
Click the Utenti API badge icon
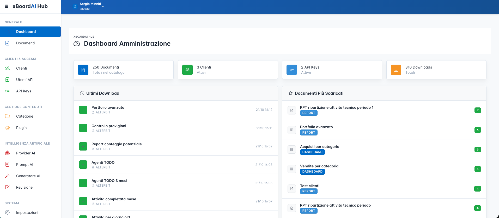point(7,80)
